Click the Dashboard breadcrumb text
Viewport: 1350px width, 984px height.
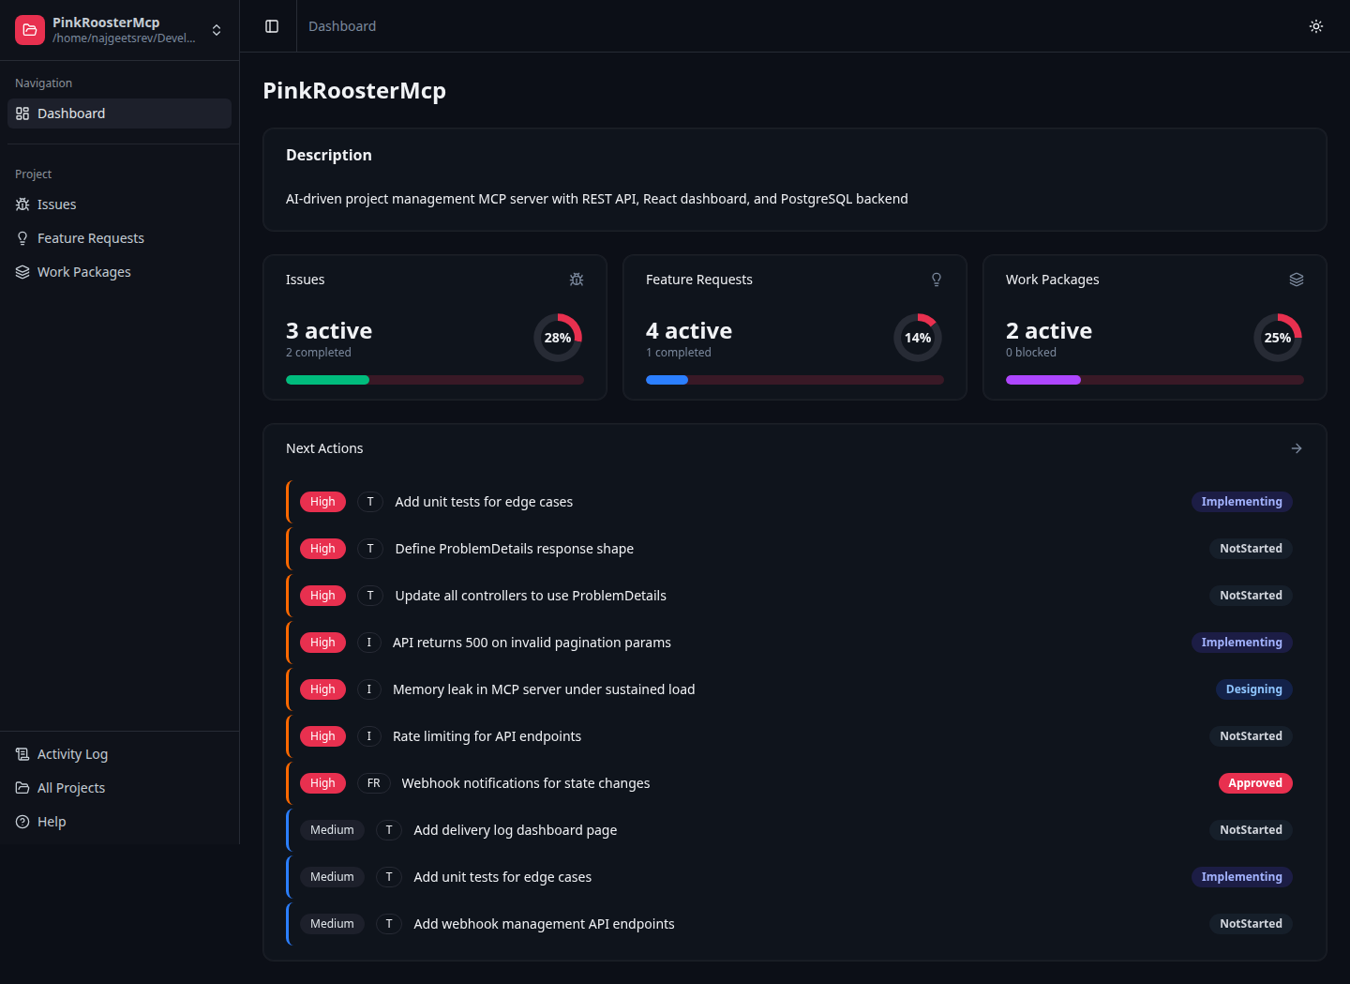pos(342,26)
